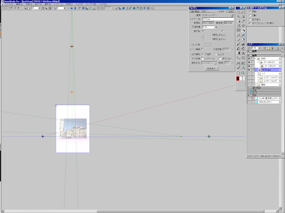Open the disabled combo box near properties bottom
Image resolution: width=285 pixels, height=213 pixels.
pyautogui.click(x=209, y=63)
